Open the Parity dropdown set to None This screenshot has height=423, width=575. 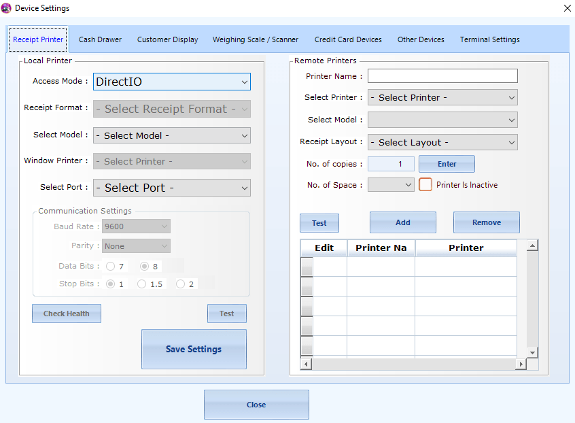click(136, 246)
